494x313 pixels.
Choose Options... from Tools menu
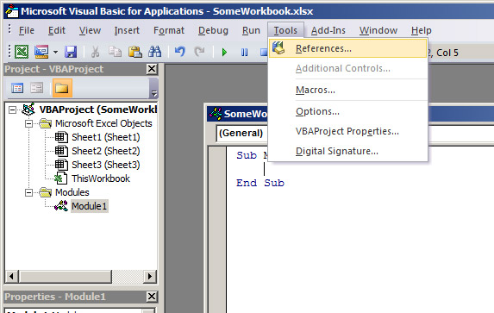point(347,111)
